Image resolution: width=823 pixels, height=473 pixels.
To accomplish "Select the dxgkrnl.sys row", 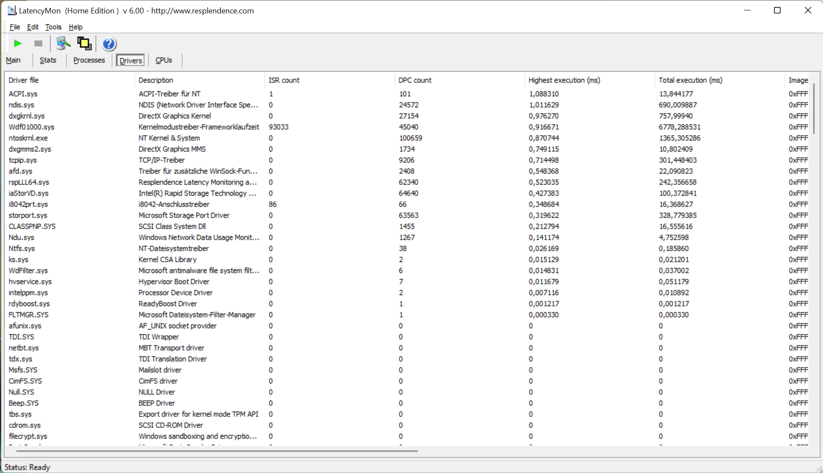I will 407,116.
